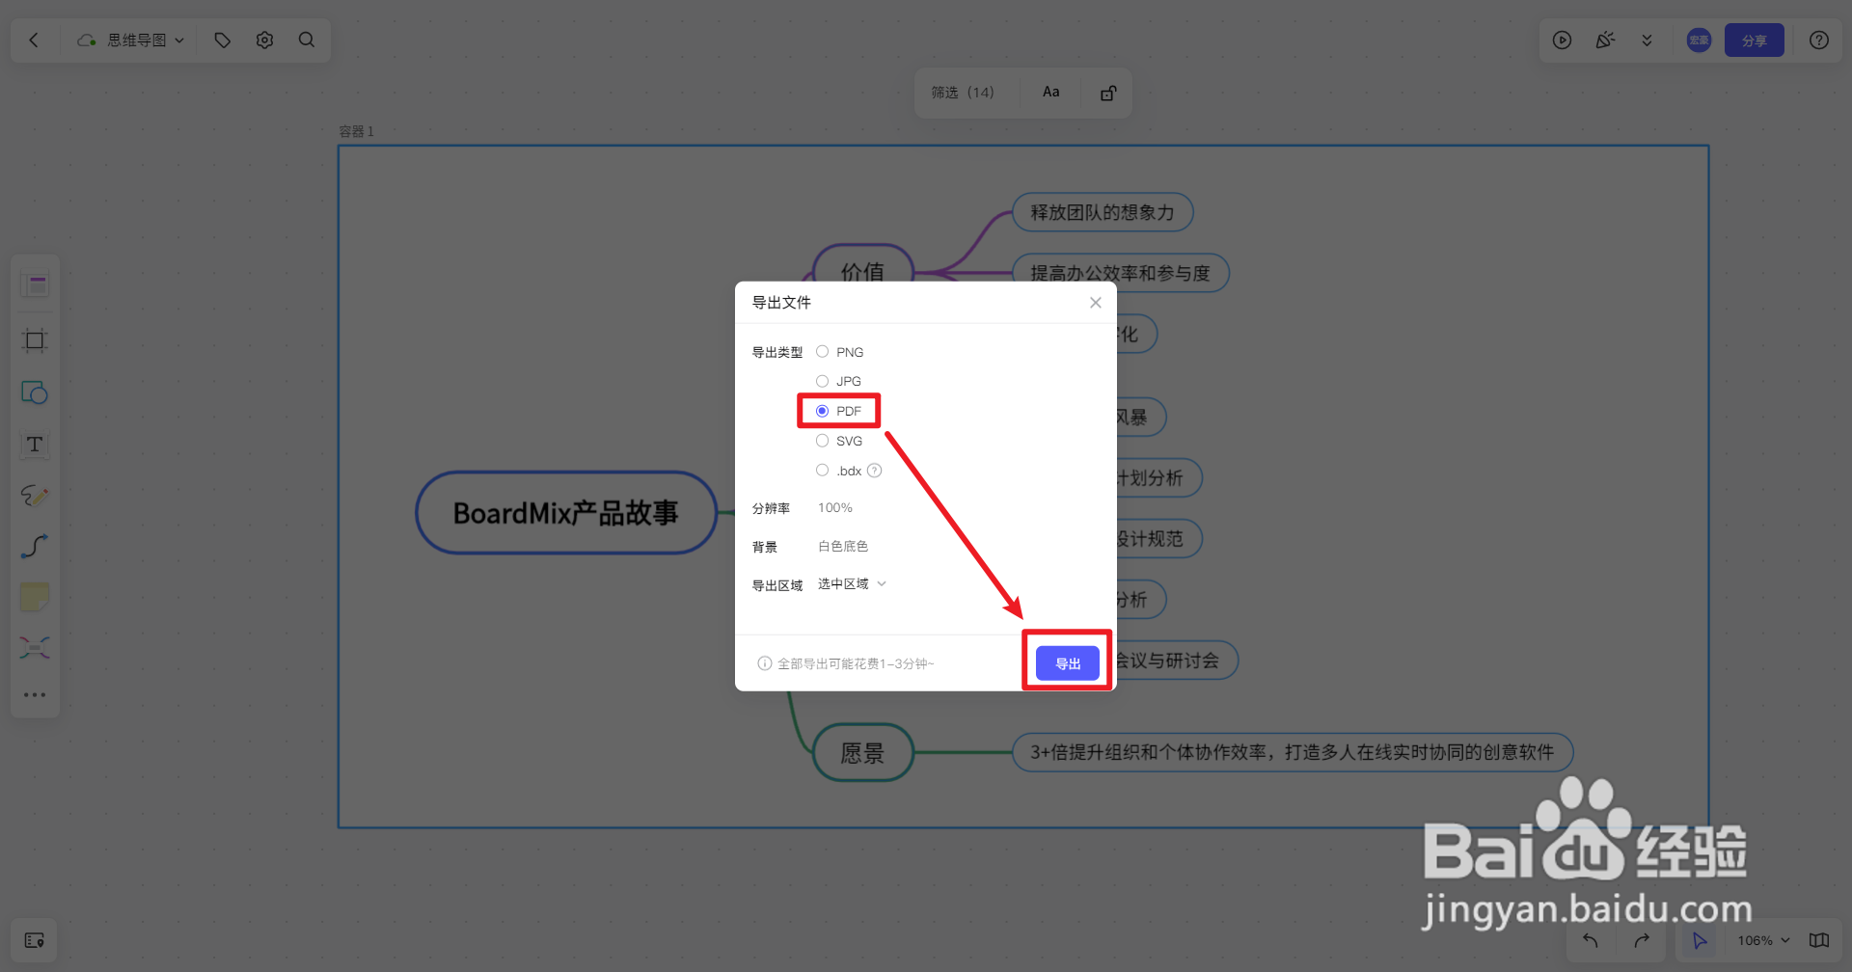Select the sticky note tool

(x=35, y=597)
